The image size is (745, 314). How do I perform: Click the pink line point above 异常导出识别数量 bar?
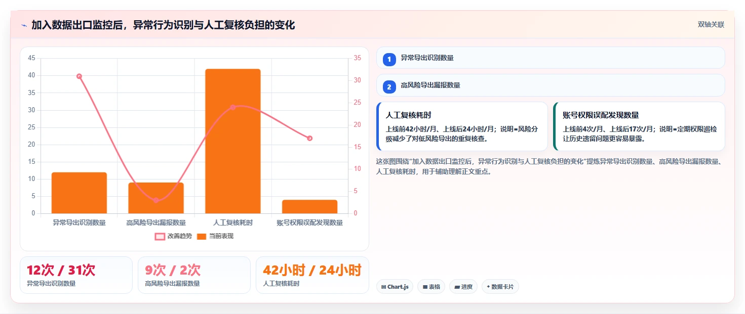coord(79,76)
